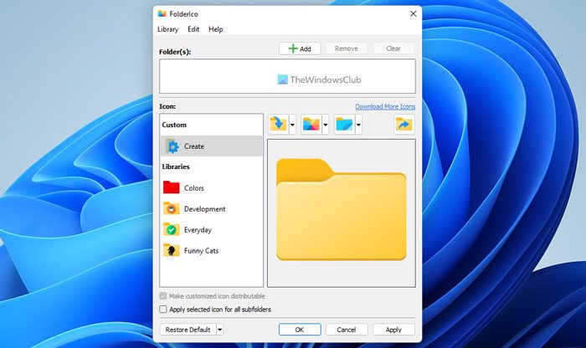Click the Cancel button

point(347,330)
